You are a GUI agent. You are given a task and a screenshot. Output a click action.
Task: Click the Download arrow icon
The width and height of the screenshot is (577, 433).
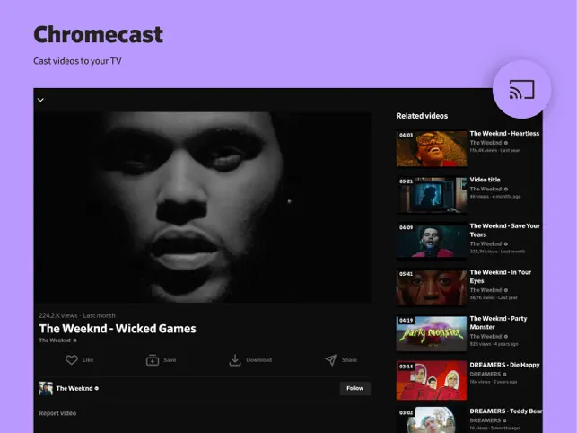tap(235, 360)
